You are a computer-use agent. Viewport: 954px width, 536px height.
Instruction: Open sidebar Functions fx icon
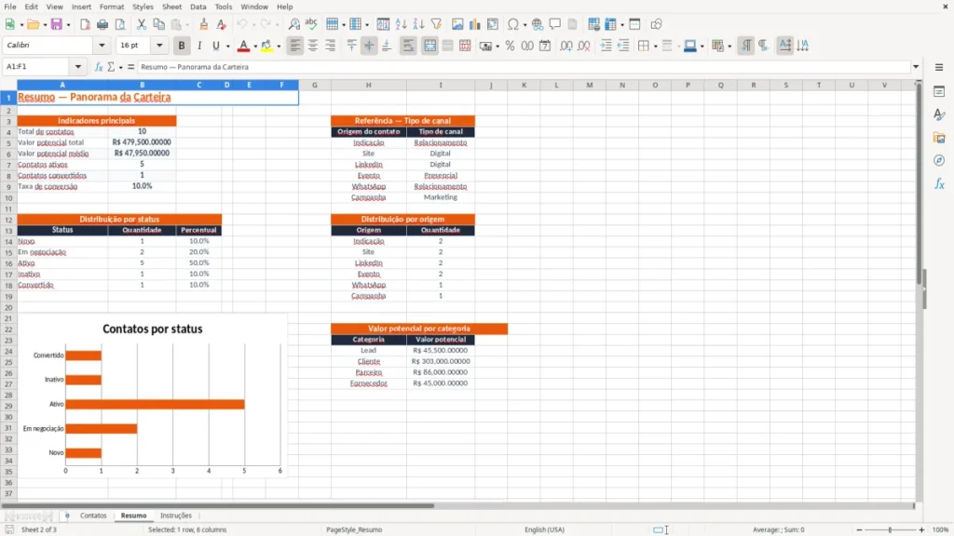939,183
